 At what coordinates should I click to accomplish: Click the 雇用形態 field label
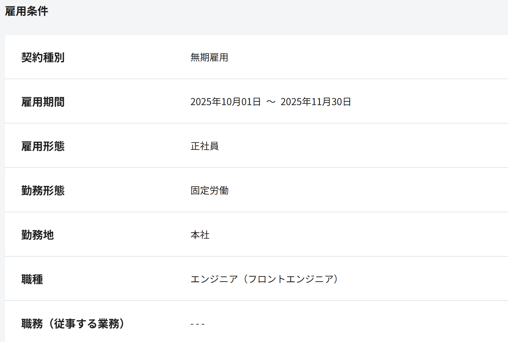(43, 146)
